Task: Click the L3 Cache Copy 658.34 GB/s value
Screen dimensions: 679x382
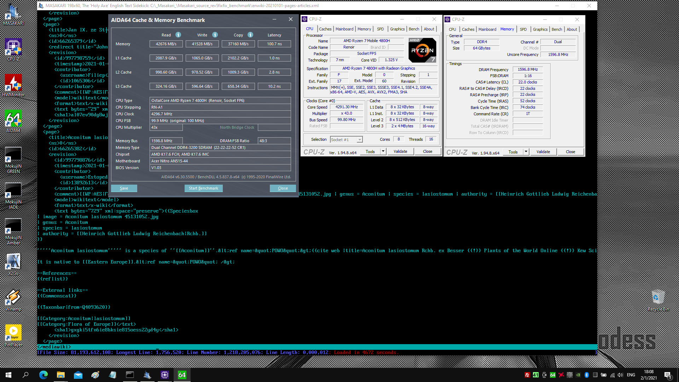Action: 238,86
